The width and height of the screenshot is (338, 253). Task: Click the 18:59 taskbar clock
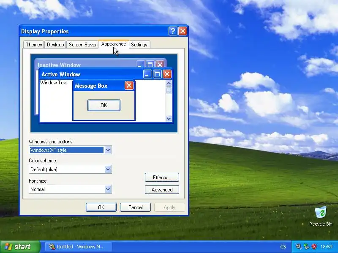pos(326,247)
